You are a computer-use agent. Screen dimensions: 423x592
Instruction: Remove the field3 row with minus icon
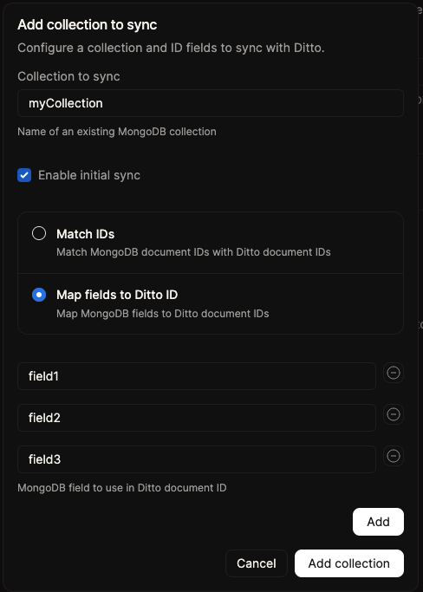394,456
